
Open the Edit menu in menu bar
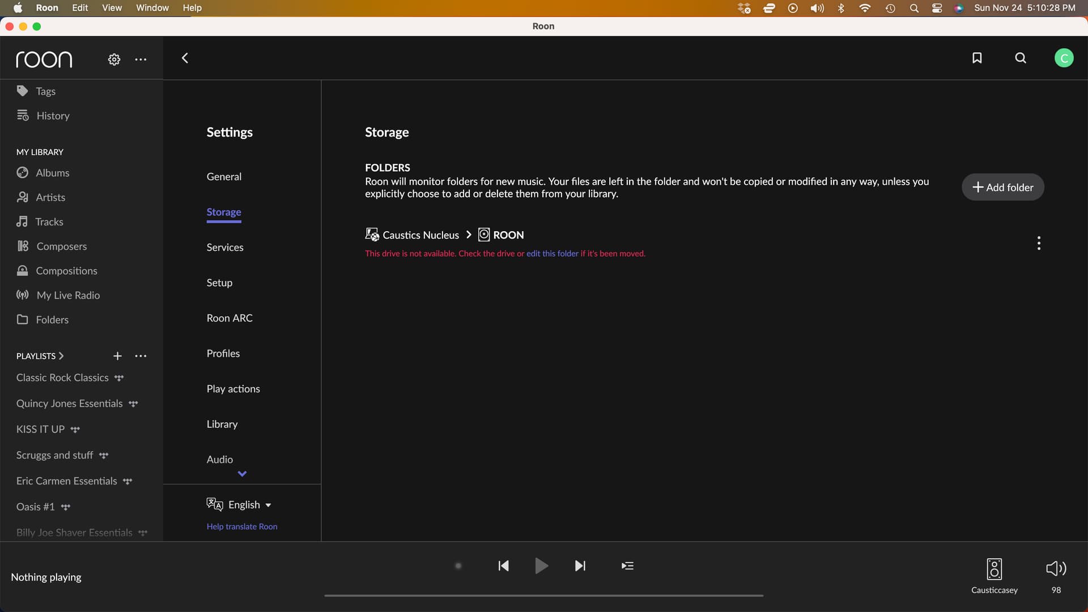click(x=80, y=8)
